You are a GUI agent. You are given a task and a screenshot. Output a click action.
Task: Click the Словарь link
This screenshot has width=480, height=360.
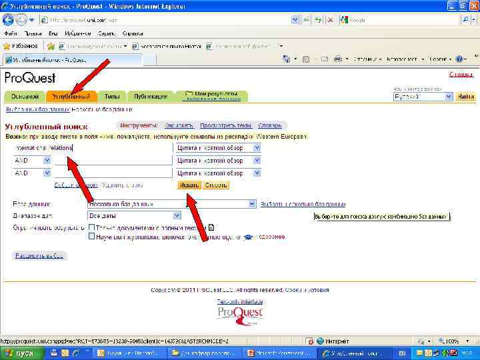(x=270, y=125)
